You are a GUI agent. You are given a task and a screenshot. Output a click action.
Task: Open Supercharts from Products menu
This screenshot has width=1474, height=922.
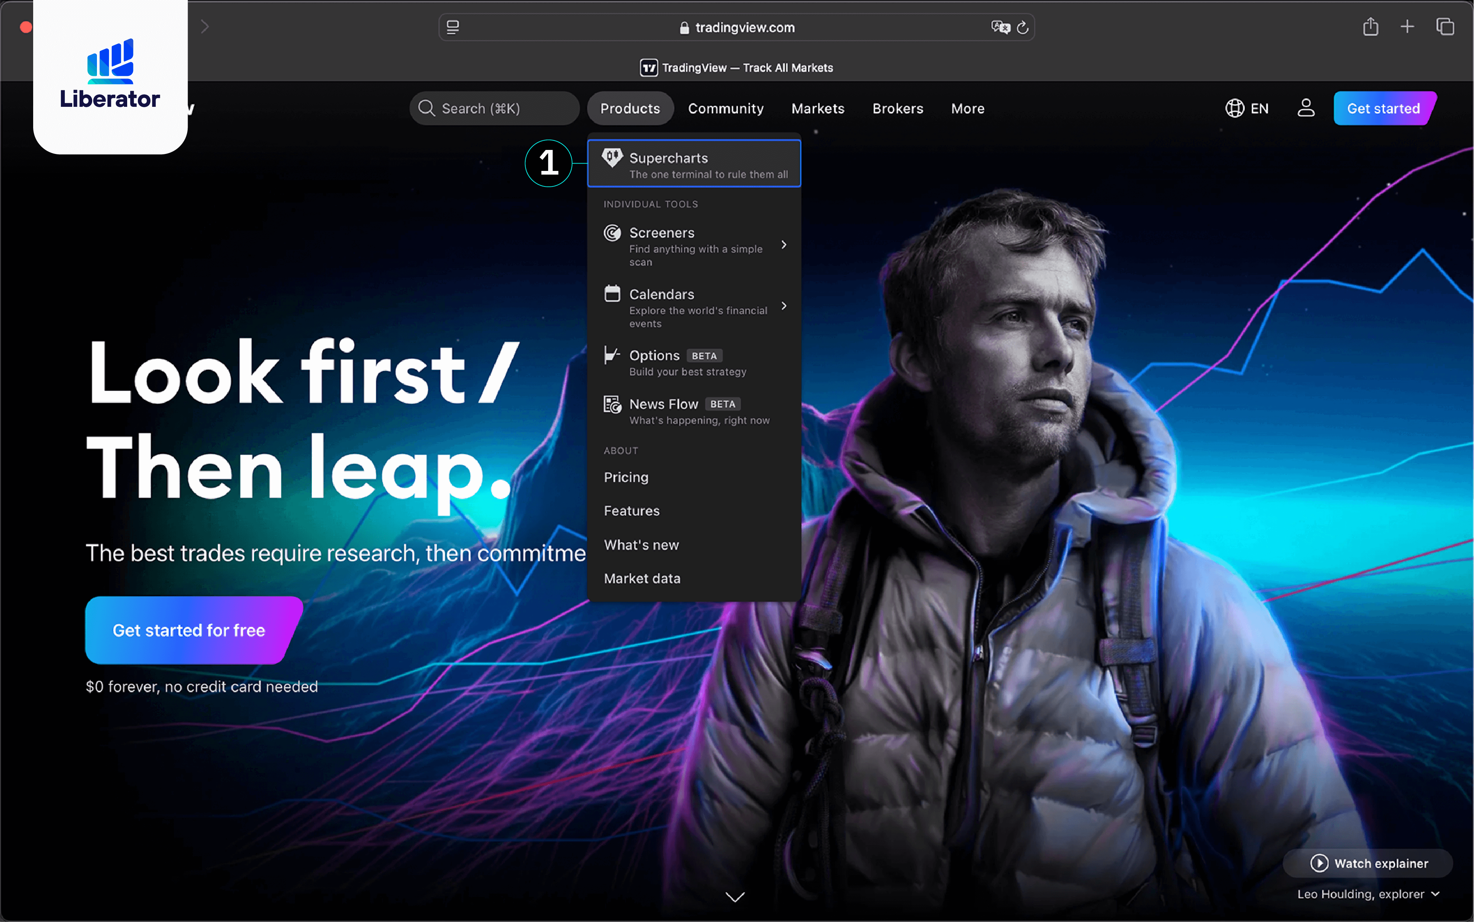click(694, 164)
